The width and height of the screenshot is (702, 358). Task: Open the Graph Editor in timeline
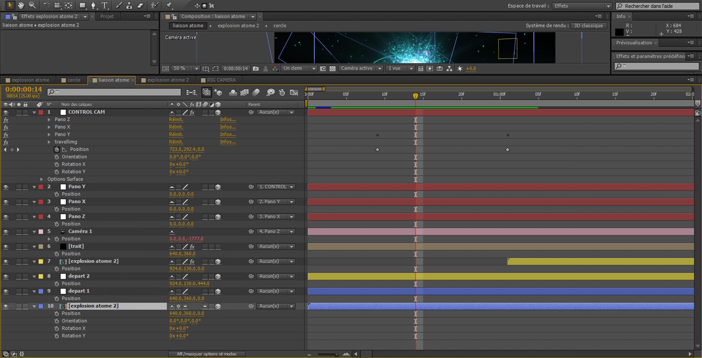[x=294, y=92]
